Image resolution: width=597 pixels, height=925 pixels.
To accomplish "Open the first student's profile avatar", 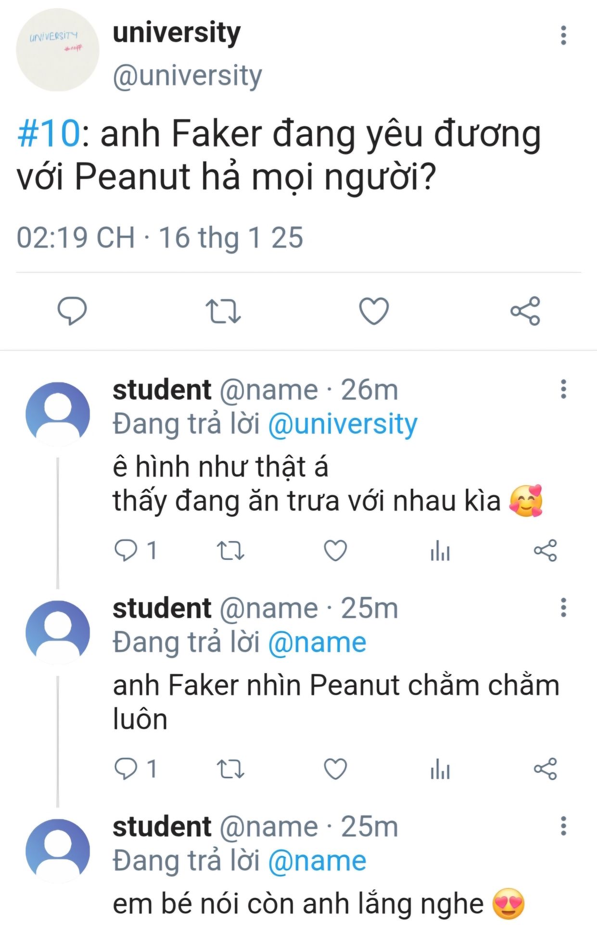I will coord(57,414).
